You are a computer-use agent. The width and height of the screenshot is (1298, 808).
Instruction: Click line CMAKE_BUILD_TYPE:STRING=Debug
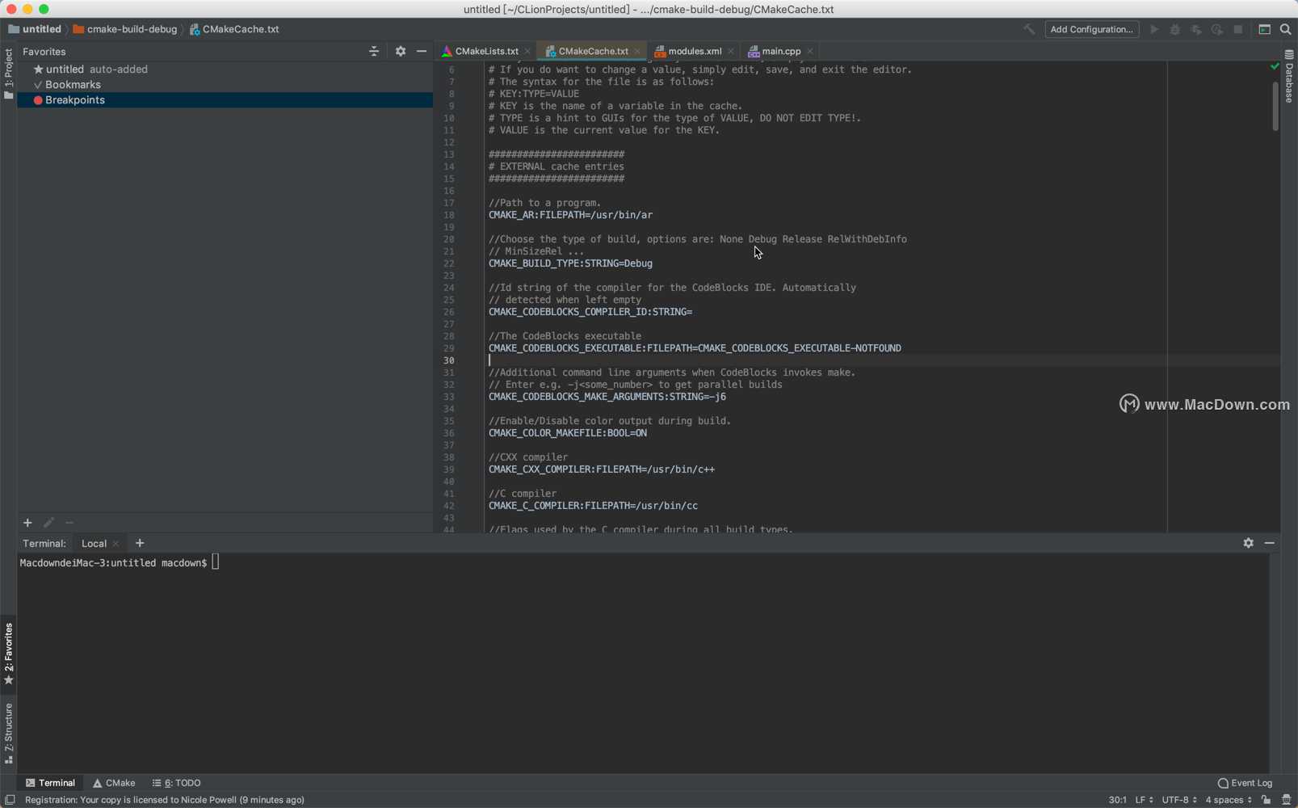570,263
